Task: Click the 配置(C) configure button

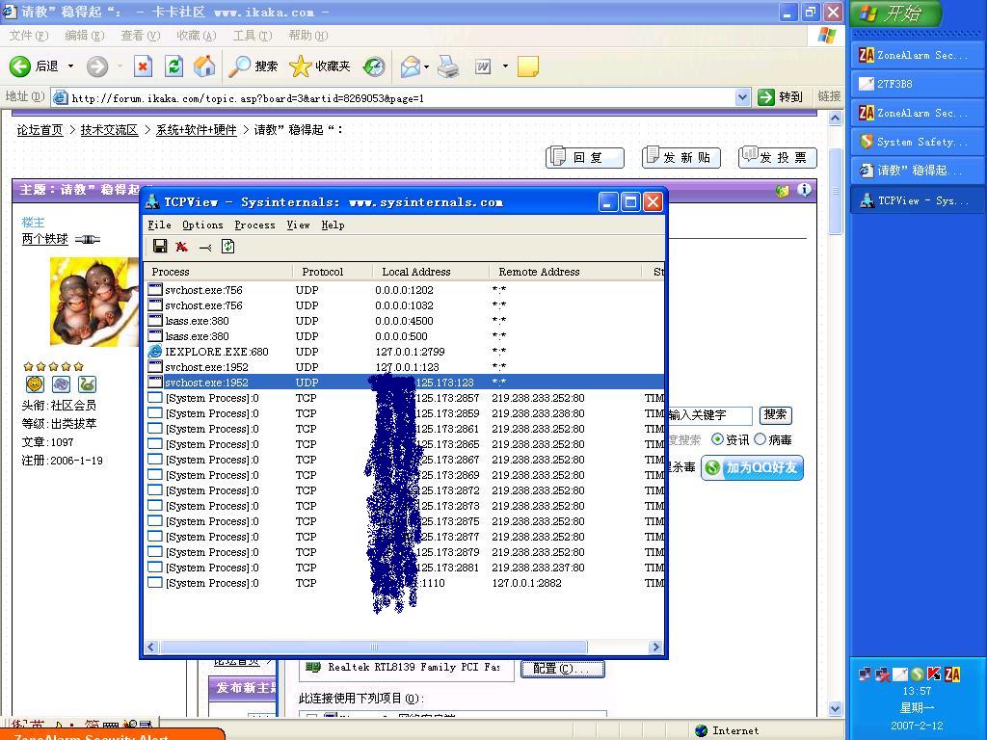Action: pos(563,669)
